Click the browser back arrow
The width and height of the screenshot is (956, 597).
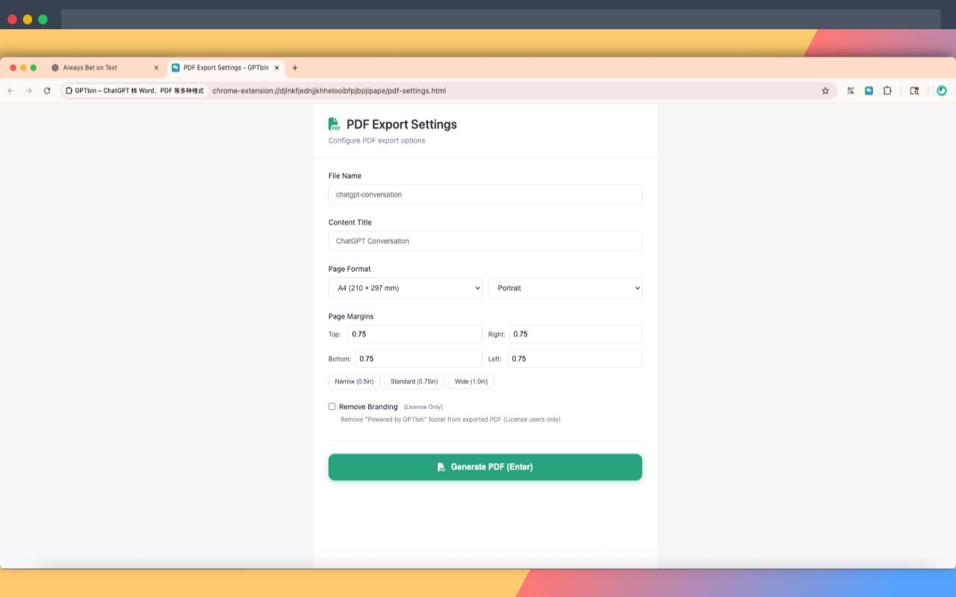tap(10, 90)
